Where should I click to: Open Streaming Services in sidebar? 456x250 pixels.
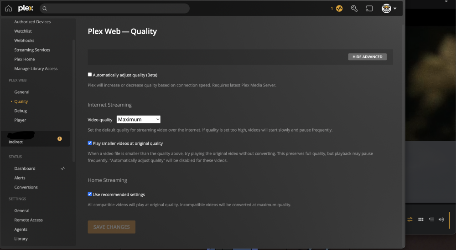coord(32,50)
